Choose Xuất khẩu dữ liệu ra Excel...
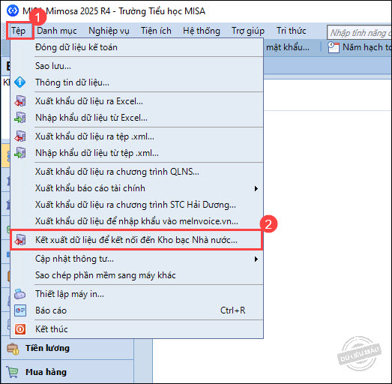392x384 pixels. click(137, 101)
